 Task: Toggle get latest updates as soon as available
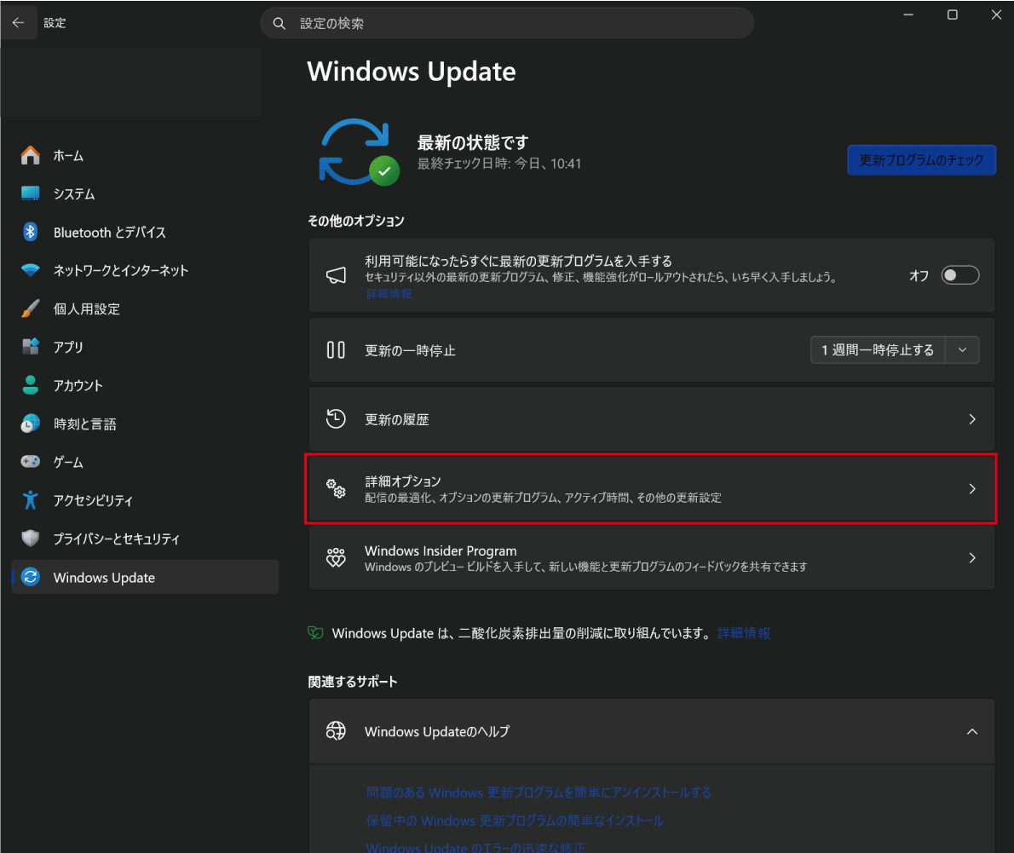tap(959, 275)
